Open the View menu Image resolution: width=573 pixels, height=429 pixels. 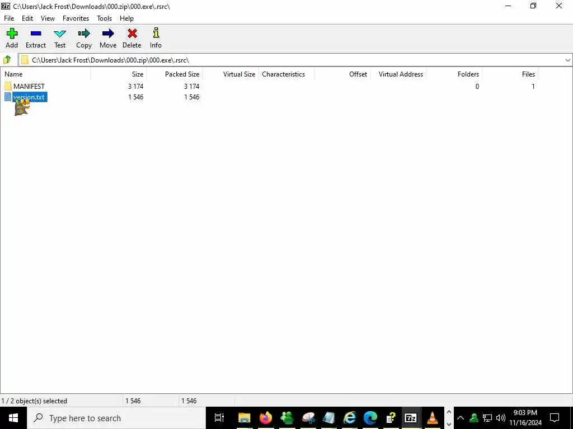[48, 18]
